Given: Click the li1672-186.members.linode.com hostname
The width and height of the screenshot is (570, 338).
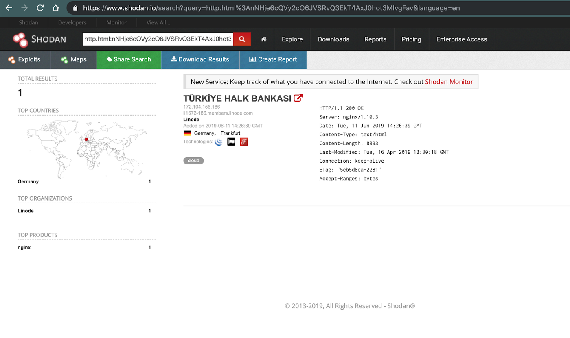Looking at the screenshot, I should point(218,113).
